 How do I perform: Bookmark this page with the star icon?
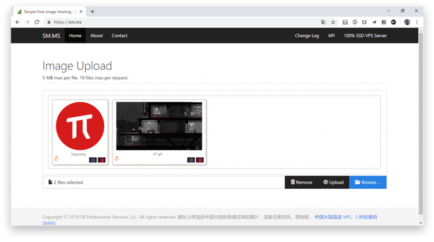pos(333,22)
